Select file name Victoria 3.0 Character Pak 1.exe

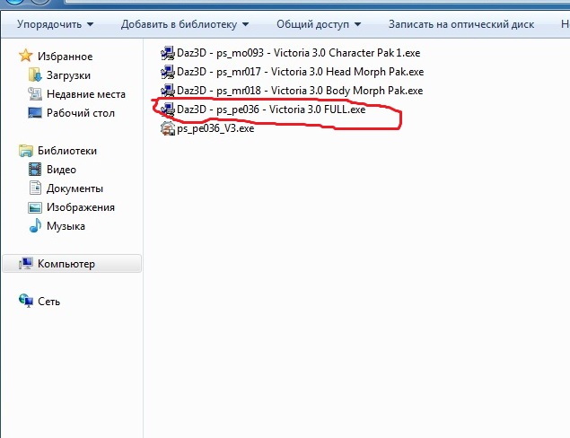point(298,53)
